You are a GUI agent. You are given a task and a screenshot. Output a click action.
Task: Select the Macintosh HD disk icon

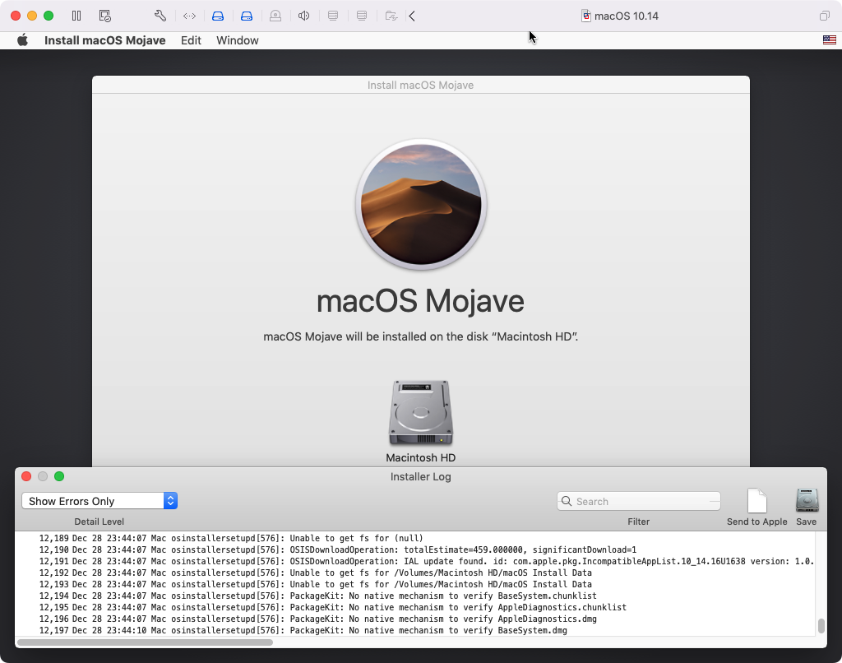click(x=420, y=413)
